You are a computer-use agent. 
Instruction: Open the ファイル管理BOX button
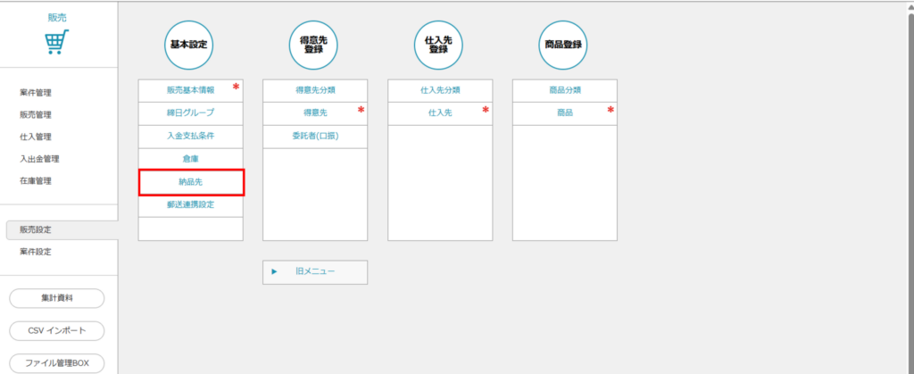tap(56, 362)
